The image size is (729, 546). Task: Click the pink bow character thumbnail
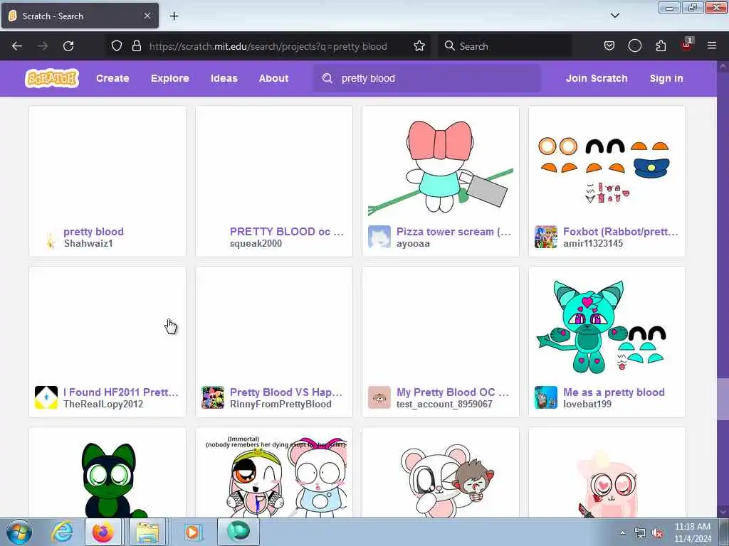click(441, 165)
